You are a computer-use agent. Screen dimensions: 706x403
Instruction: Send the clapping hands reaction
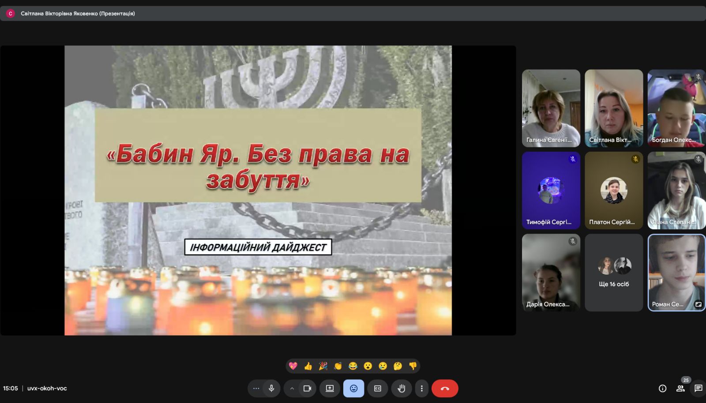tap(338, 366)
